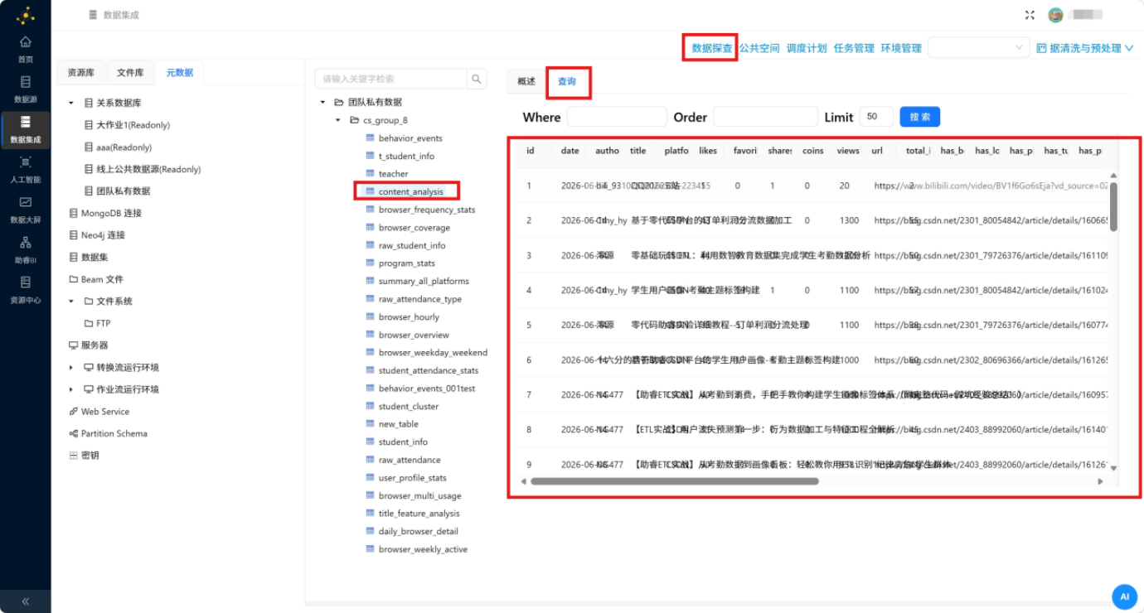Click the app logo at top left
Screen dimensions: 1144x613
click(x=26, y=15)
